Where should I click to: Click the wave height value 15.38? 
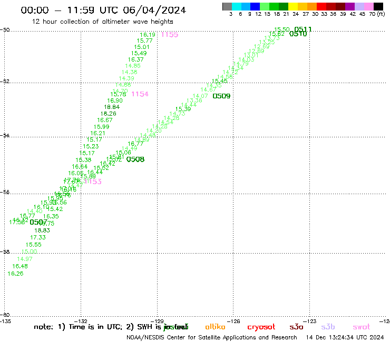83,160
